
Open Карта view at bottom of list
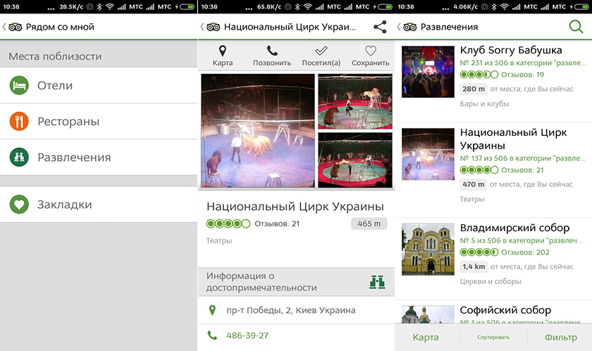(x=426, y=338)
